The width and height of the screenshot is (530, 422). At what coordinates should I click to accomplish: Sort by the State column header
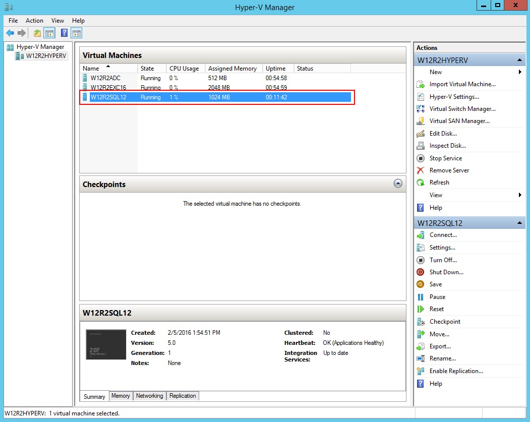coord(152,68)
